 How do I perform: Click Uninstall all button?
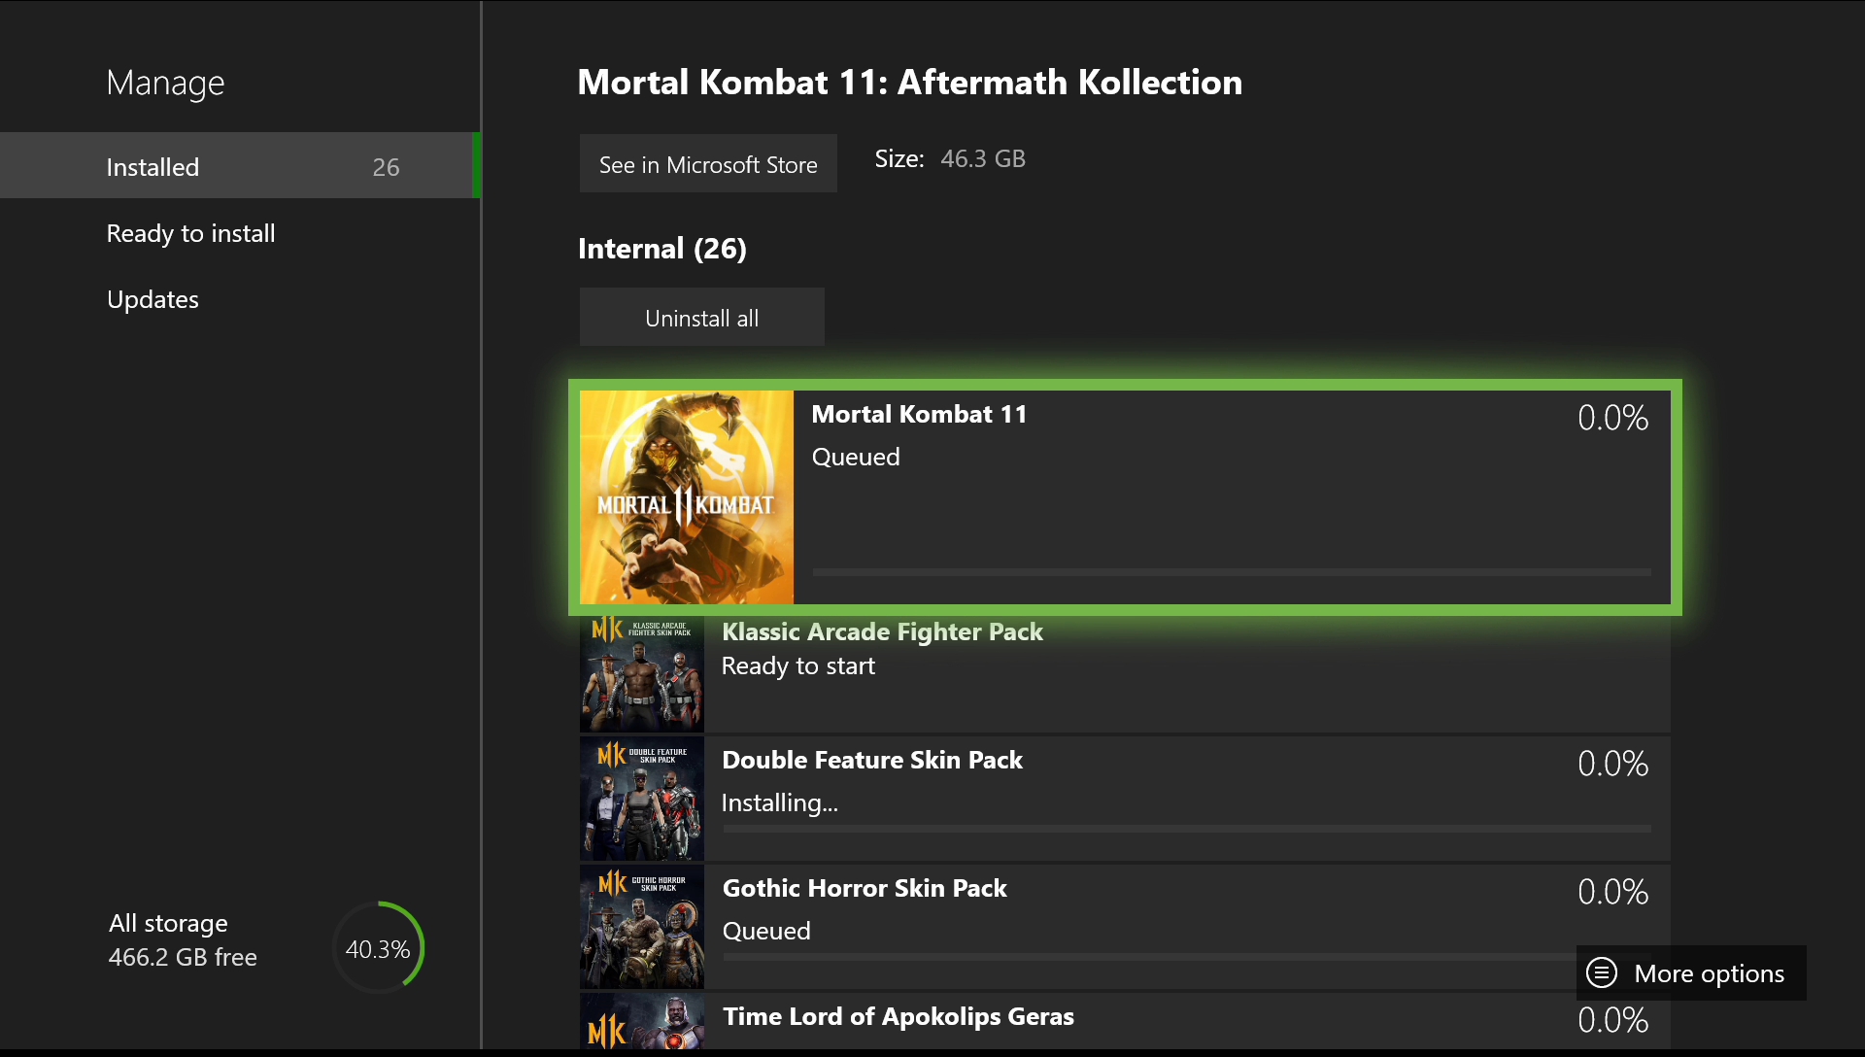(x=702, y=317)
